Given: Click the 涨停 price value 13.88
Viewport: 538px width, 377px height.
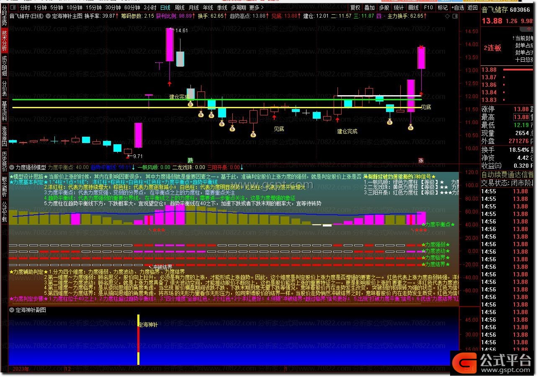Looking at the screenshot, I should [521, 109].
